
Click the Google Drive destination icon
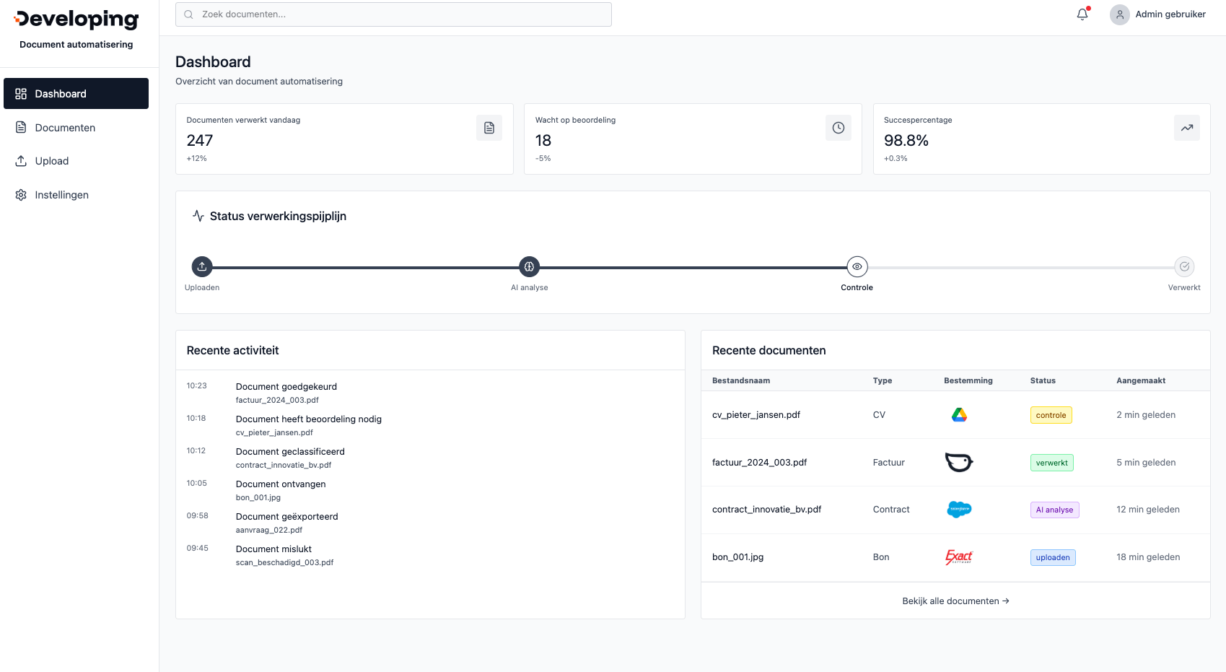pyautogui.click(x=959, y=415)
